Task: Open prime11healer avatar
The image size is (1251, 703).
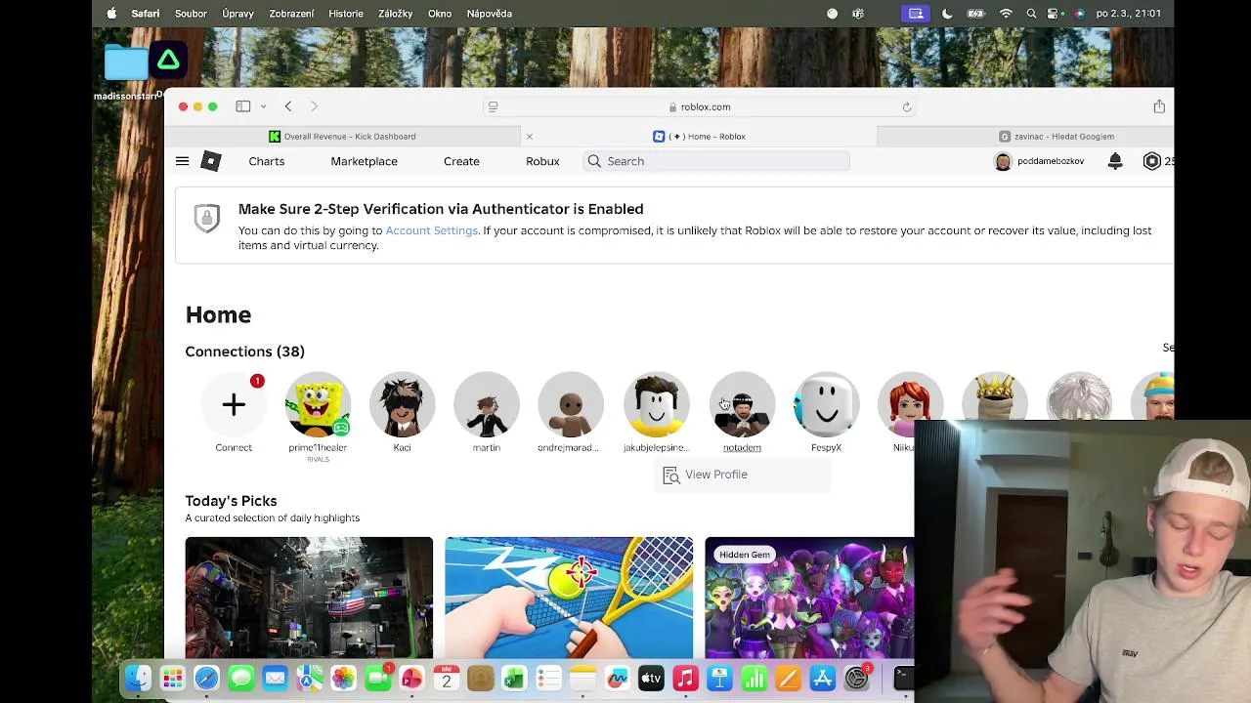Action: pyautogui.click(x=318, y=404)
